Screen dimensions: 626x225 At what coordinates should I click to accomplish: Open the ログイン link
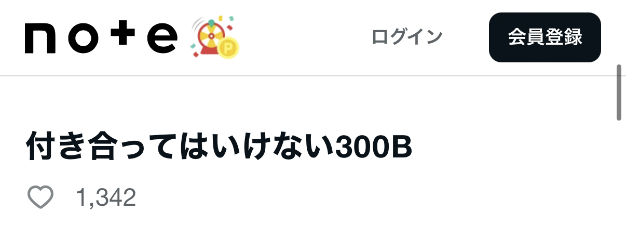[x=407, y=37]
